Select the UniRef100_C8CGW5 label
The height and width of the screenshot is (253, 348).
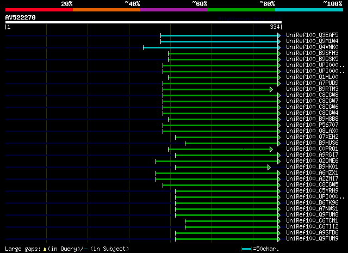(312, 185)
